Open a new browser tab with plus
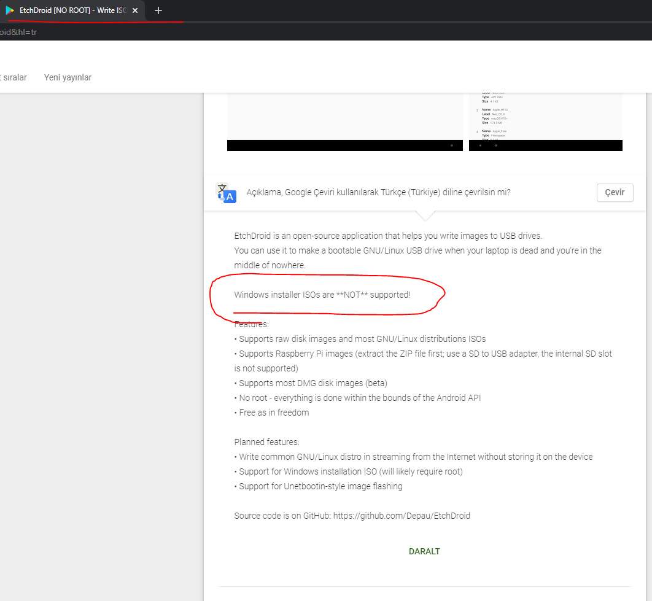The width and height of the screenshot is (652, 601). coord(158,10)
